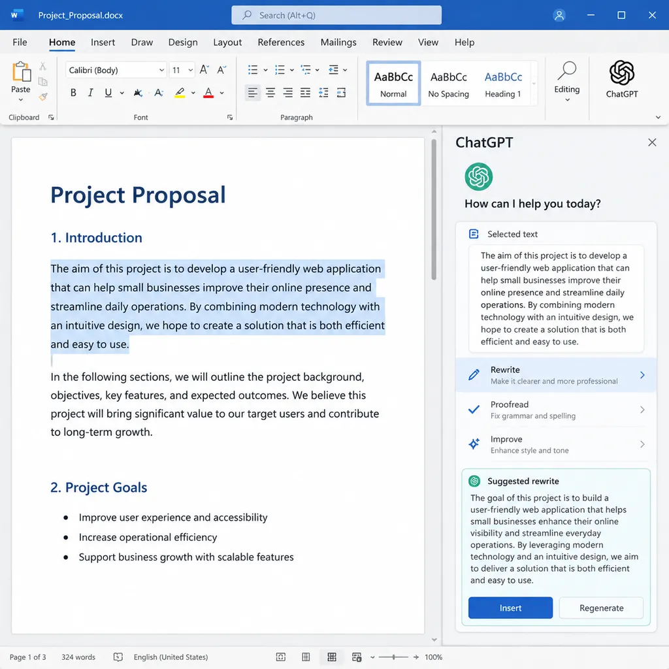Click the green ChatGPT logo in pane
The height and width of the screenshot is (669, 669).
point(478,176)
